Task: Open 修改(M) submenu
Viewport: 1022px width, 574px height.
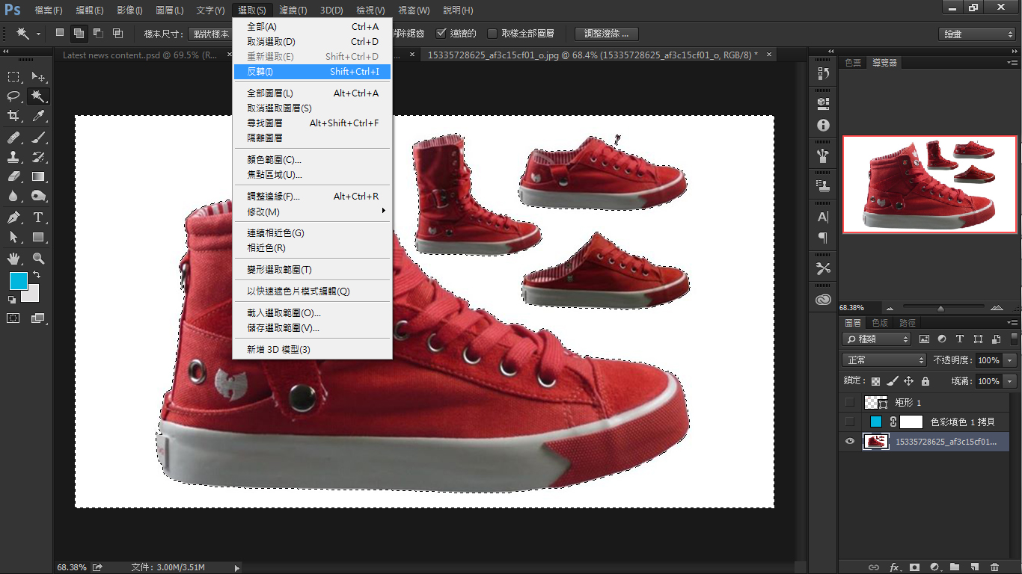Action: point(313,212)
